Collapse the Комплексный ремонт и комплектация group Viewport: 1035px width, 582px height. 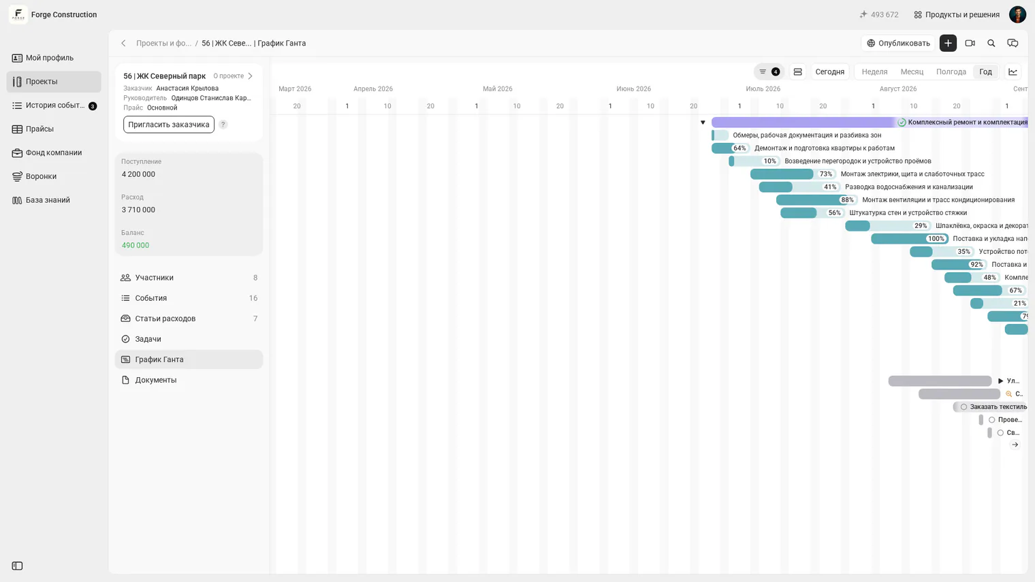tap(703, 123)
